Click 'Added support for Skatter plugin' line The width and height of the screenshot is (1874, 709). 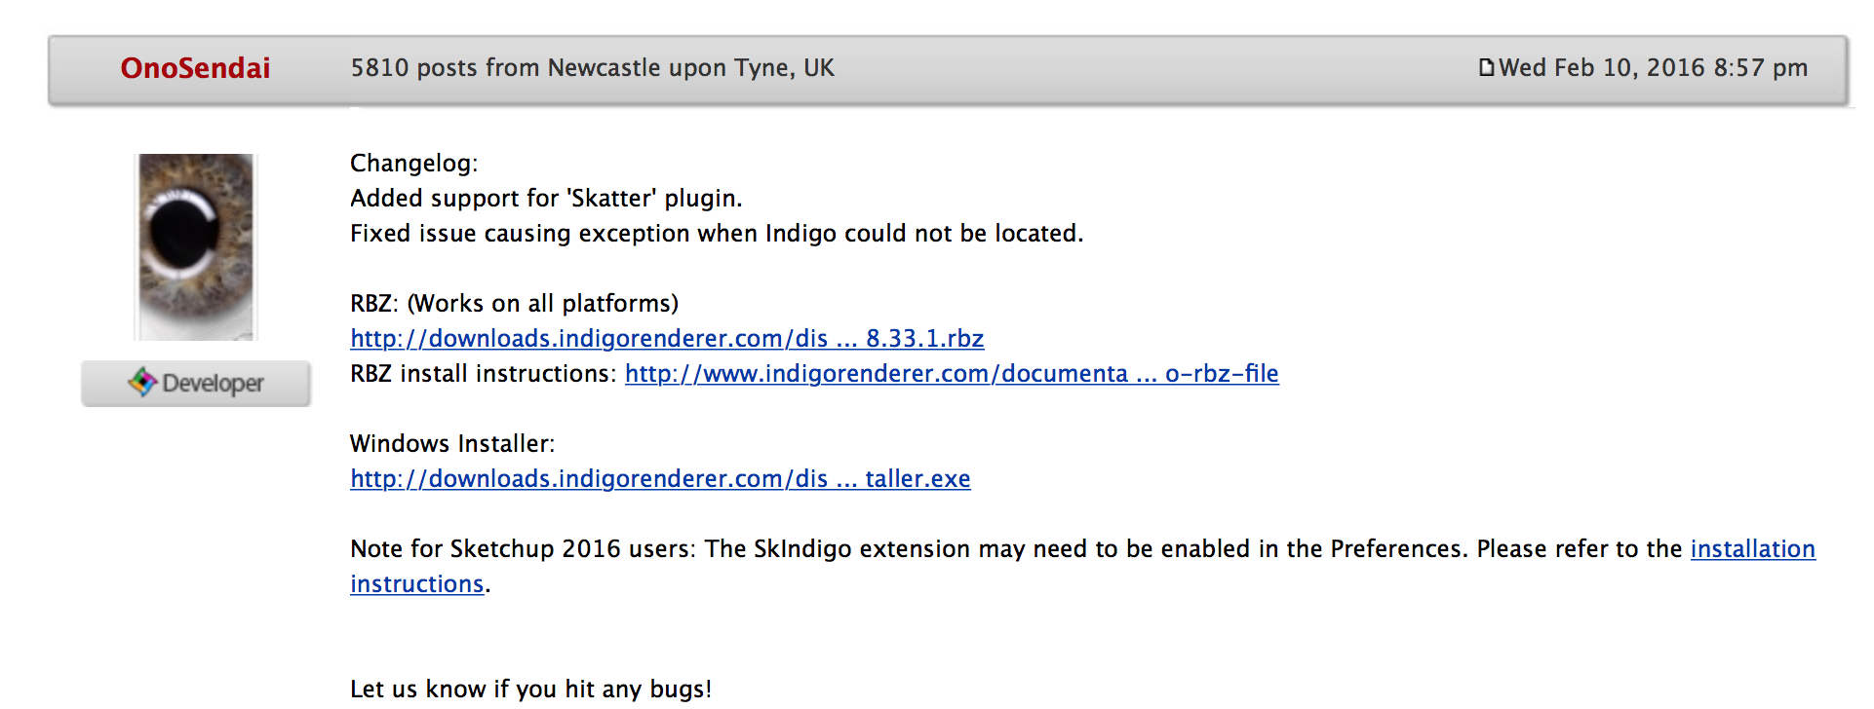click(x=546, y=198)
